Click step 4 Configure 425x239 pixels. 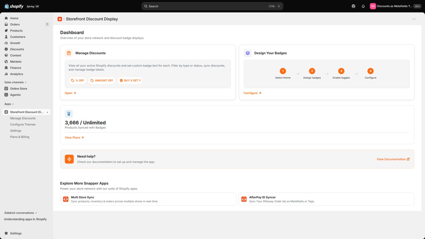pyautogui.click(x=371, y=74)
